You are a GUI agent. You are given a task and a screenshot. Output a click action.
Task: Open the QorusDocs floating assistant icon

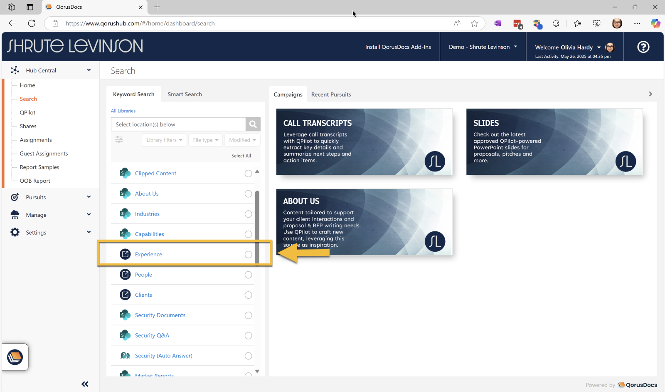click(15, 357)
